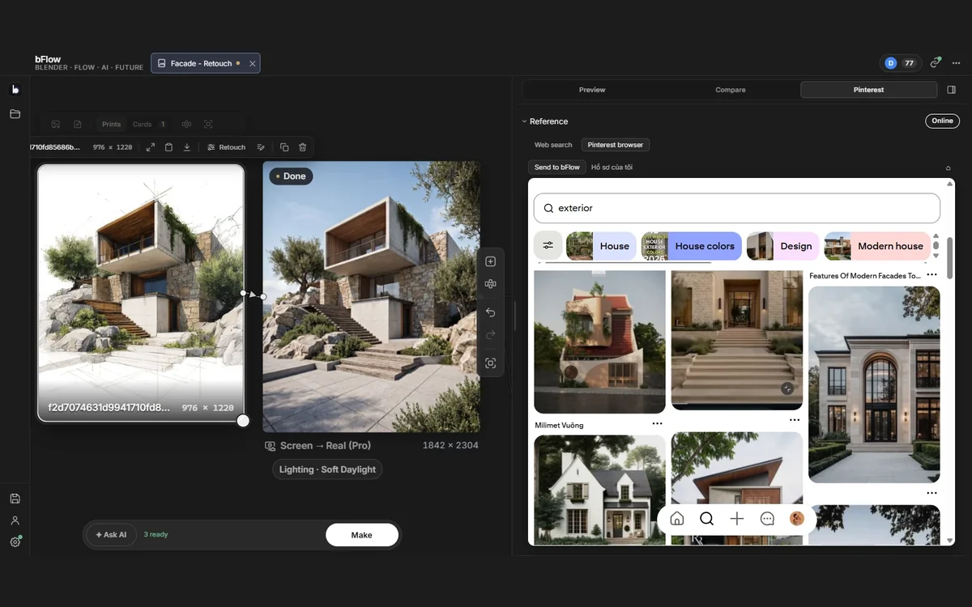Click the white handle on source image corner
The image size is (972, 607).
click(243, 420)
